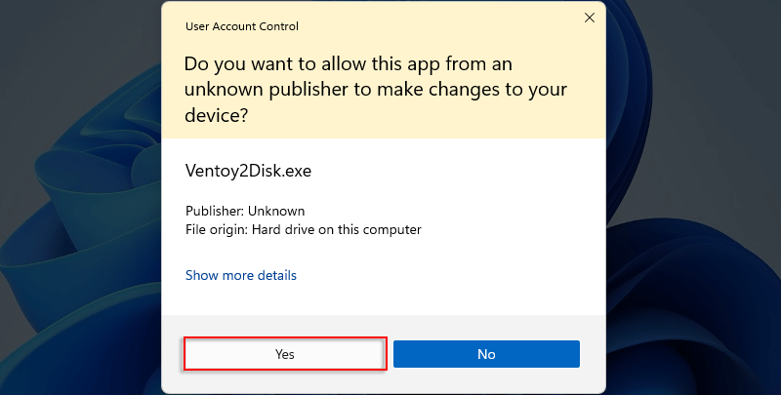Viewport: 781px width, 395px height.
Task: Click the No button
Action: [486, 354]
